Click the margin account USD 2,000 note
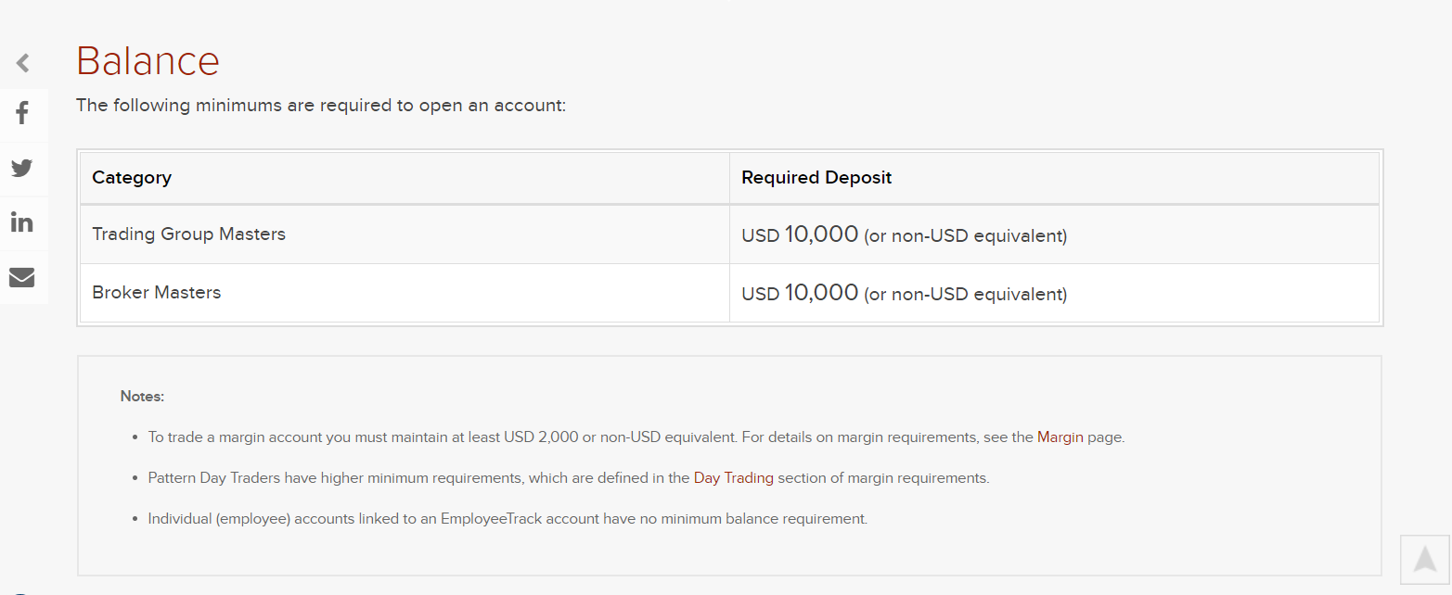 click(636, 437)
